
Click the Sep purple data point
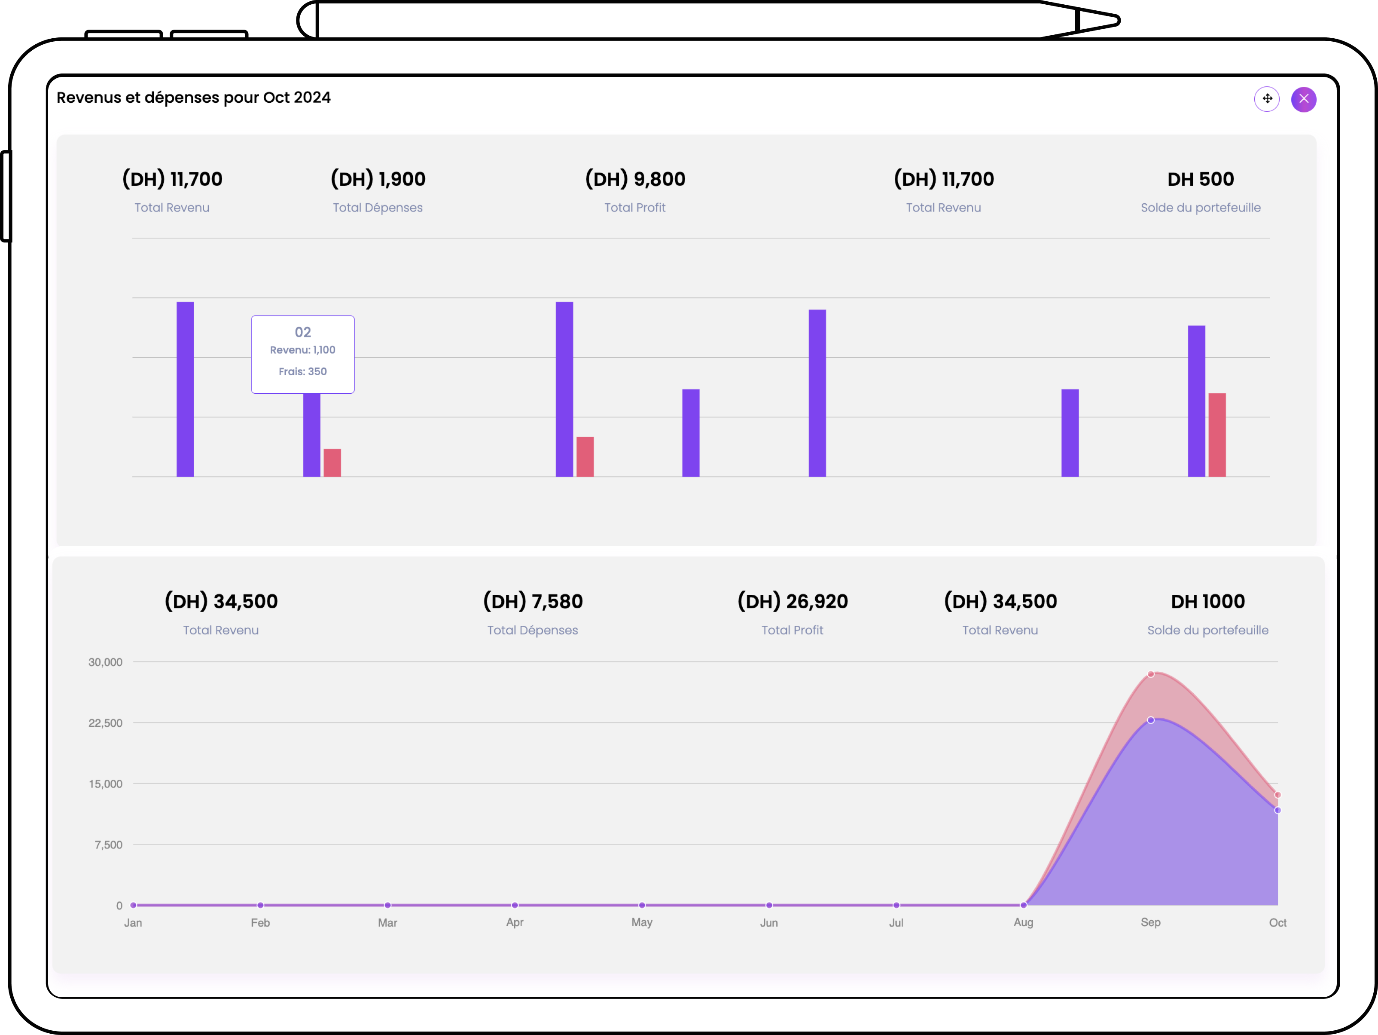pos(1151,720)
